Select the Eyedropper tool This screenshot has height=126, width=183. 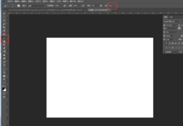[4, 31]
